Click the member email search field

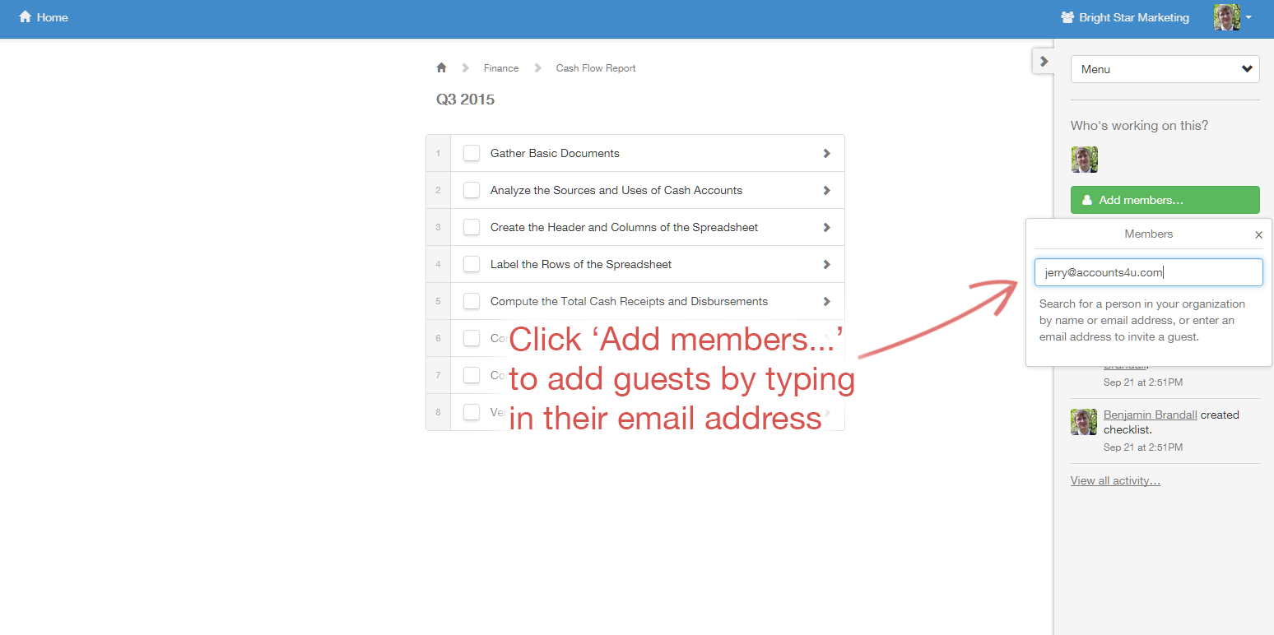pyautogui.click(x=1148, y=273)
